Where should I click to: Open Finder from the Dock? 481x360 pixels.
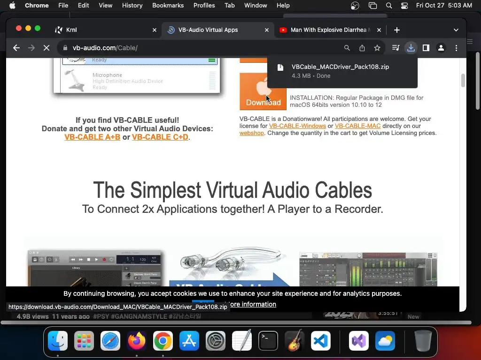(x=58, y=341)
